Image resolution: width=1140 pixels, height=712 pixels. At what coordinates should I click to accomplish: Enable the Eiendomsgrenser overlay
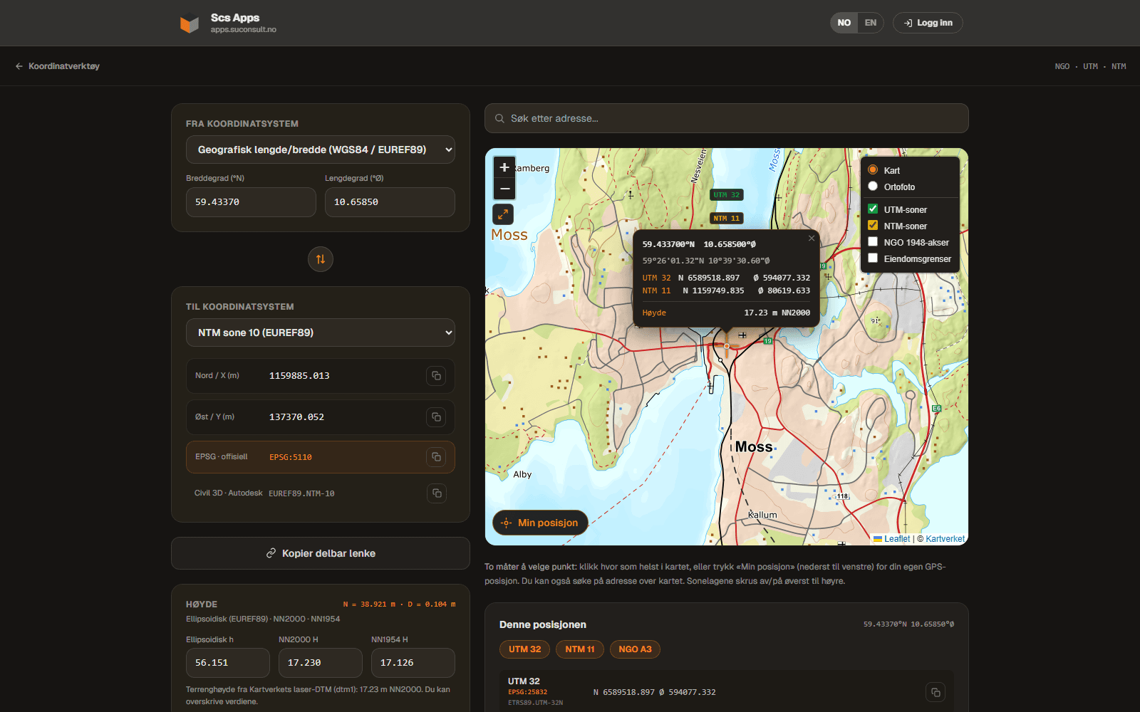point(873,258)
